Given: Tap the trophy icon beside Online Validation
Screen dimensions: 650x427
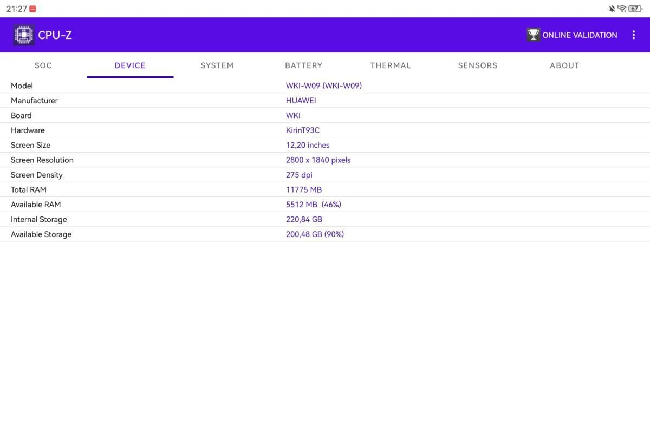Looking at the screenshot, I should (534, 35).
